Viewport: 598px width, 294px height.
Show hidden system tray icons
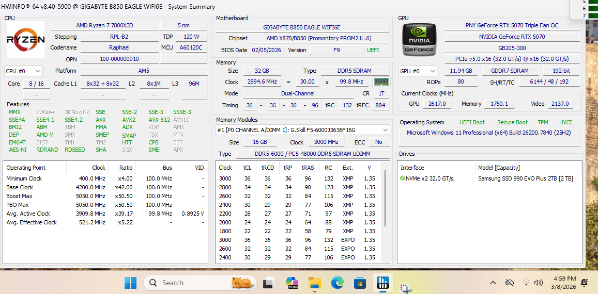pyautogui.click(x=493, y=283)
